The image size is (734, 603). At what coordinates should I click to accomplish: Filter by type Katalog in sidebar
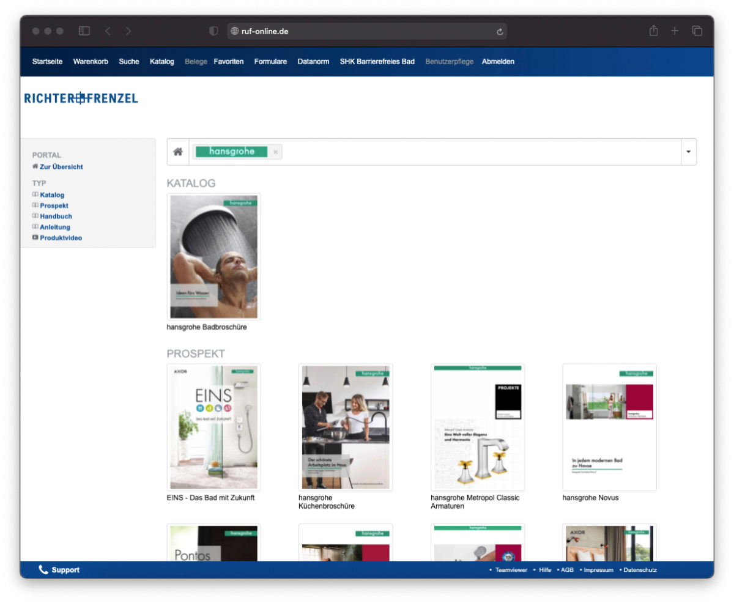click(x=52, y=195)
